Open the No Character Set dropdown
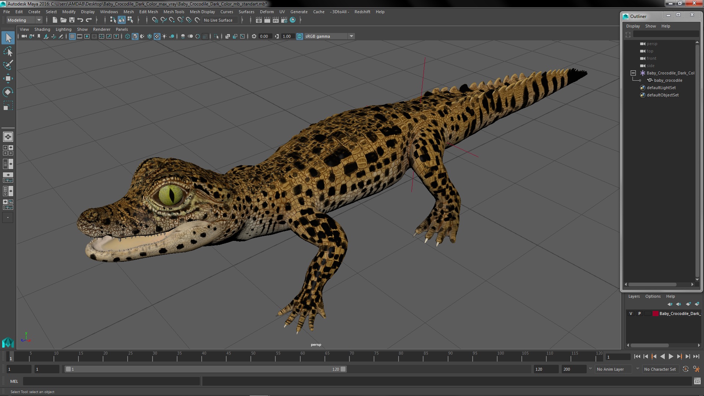This screenshot has width=704, height=396. [661, 369]
